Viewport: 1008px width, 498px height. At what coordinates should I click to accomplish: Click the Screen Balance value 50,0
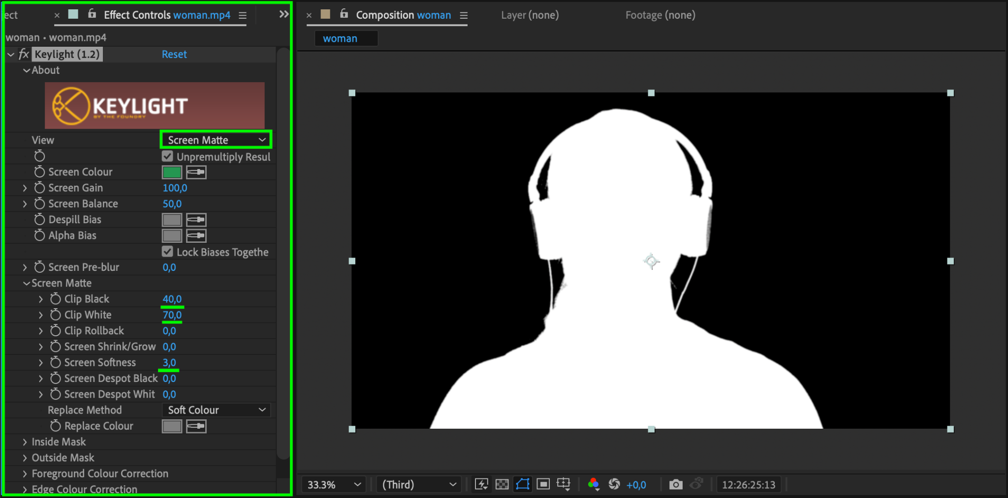pyautogui.click(x=172, y=204)
